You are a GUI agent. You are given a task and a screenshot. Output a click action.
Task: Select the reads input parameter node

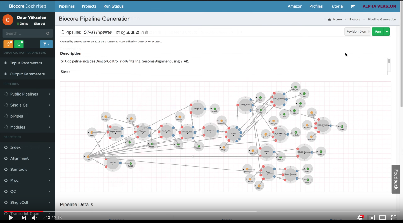point(92,133)
